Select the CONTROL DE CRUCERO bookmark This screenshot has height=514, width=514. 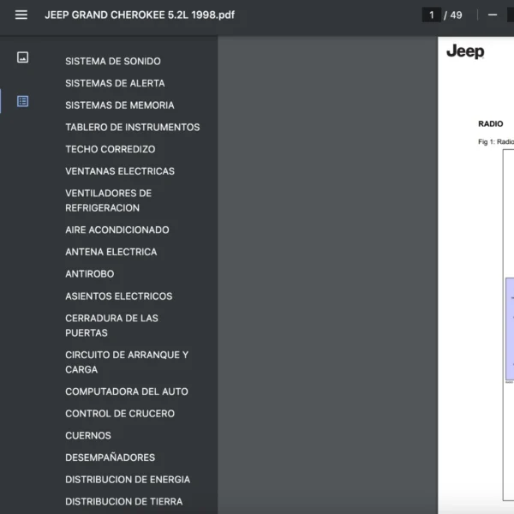pos(120,414)
